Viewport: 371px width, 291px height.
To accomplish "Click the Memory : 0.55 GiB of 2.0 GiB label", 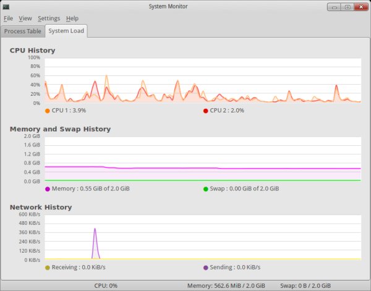I will (91, 188).
